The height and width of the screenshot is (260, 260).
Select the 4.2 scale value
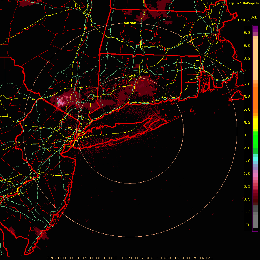[247, 122]
